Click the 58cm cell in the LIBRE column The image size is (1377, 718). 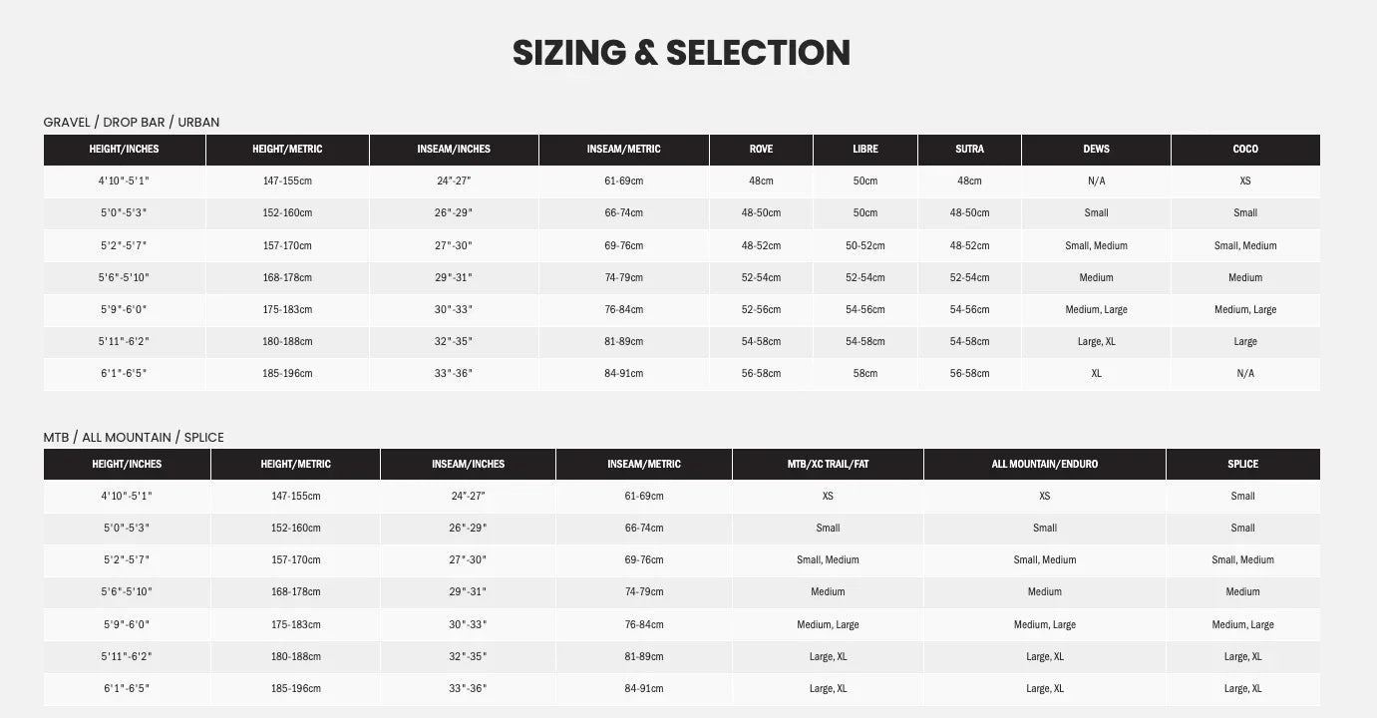click(x=865, y=373)
